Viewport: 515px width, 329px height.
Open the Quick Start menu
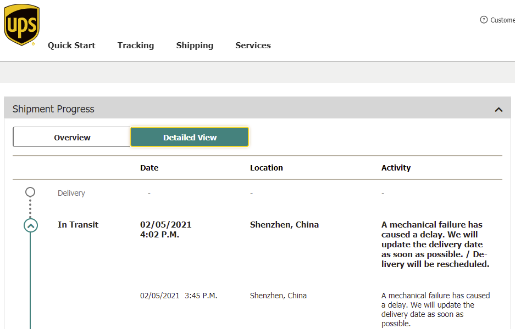(x=71, y=46)
